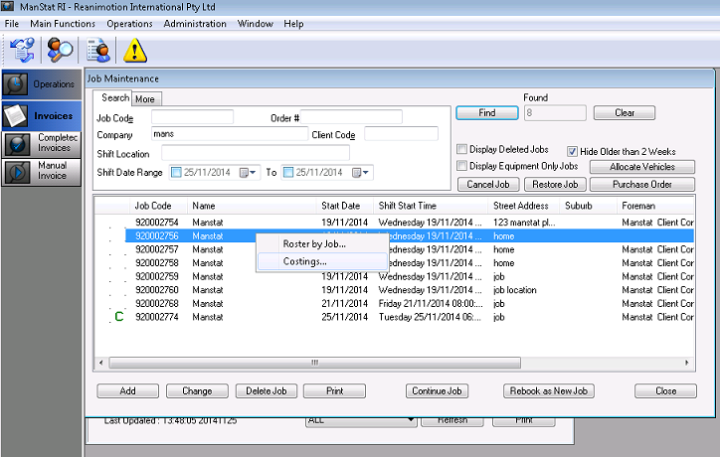This screenshot has height=457, width=720.
Task: Select Roster by Job in context menu
Action: click(322, 244)
